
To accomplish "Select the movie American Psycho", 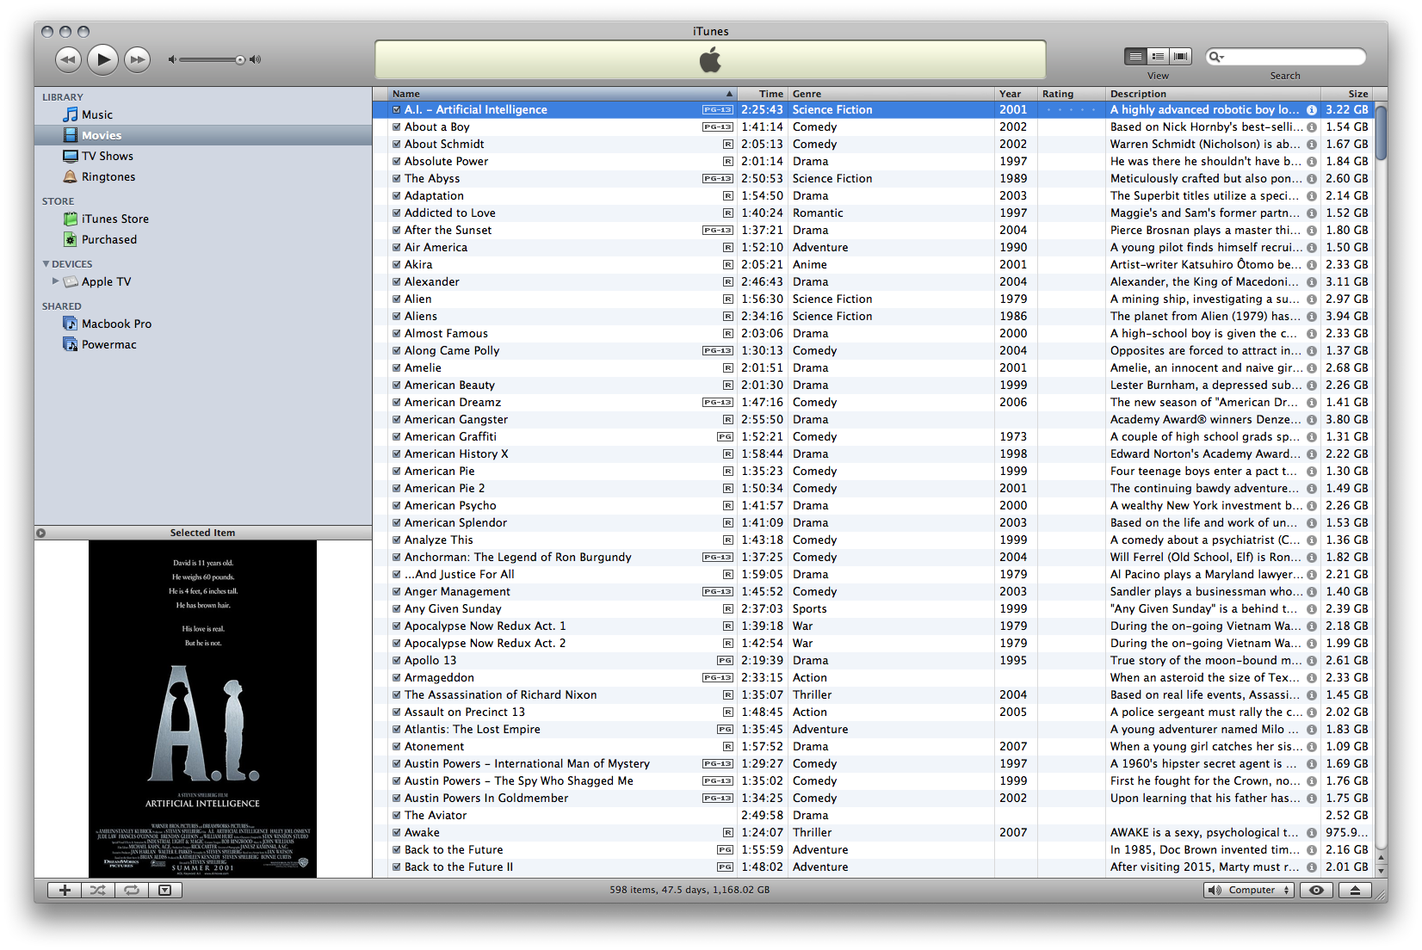I will click(873, 505).
